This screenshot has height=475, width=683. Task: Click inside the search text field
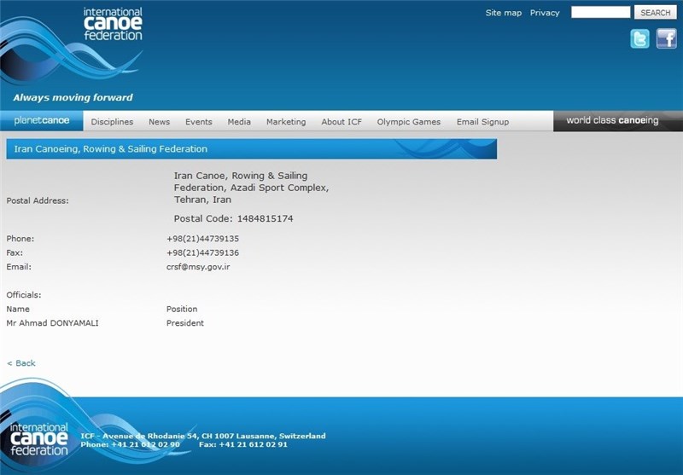click(x=600, y=13)
